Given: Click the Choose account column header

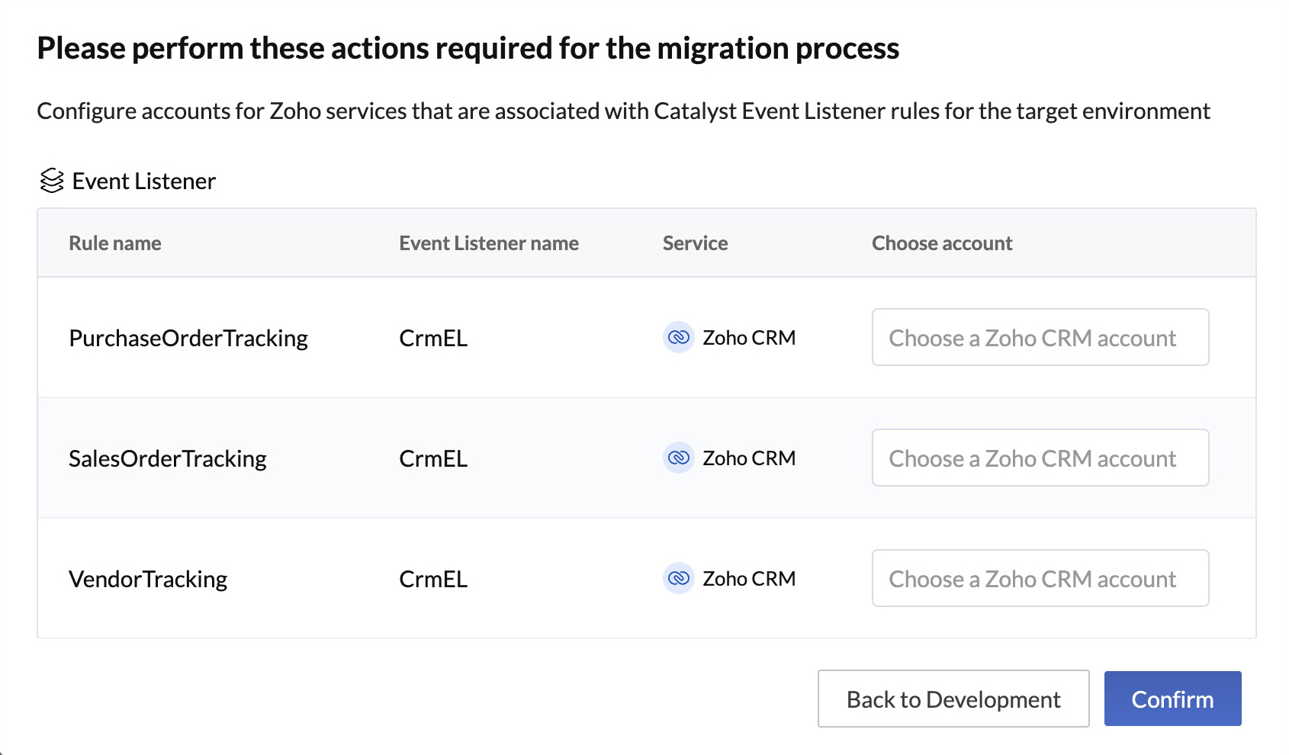Looking at the screenshot, I should (942, 243).
